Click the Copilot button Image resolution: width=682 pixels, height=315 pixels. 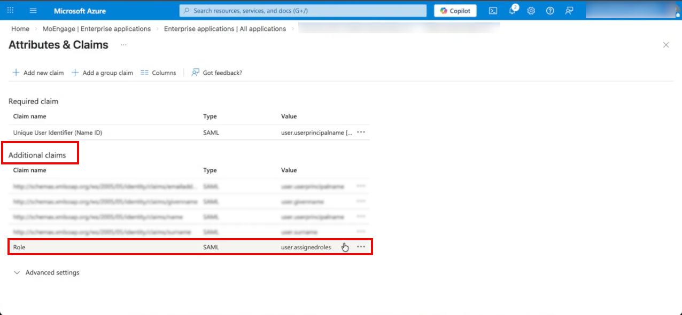[455, 11]
